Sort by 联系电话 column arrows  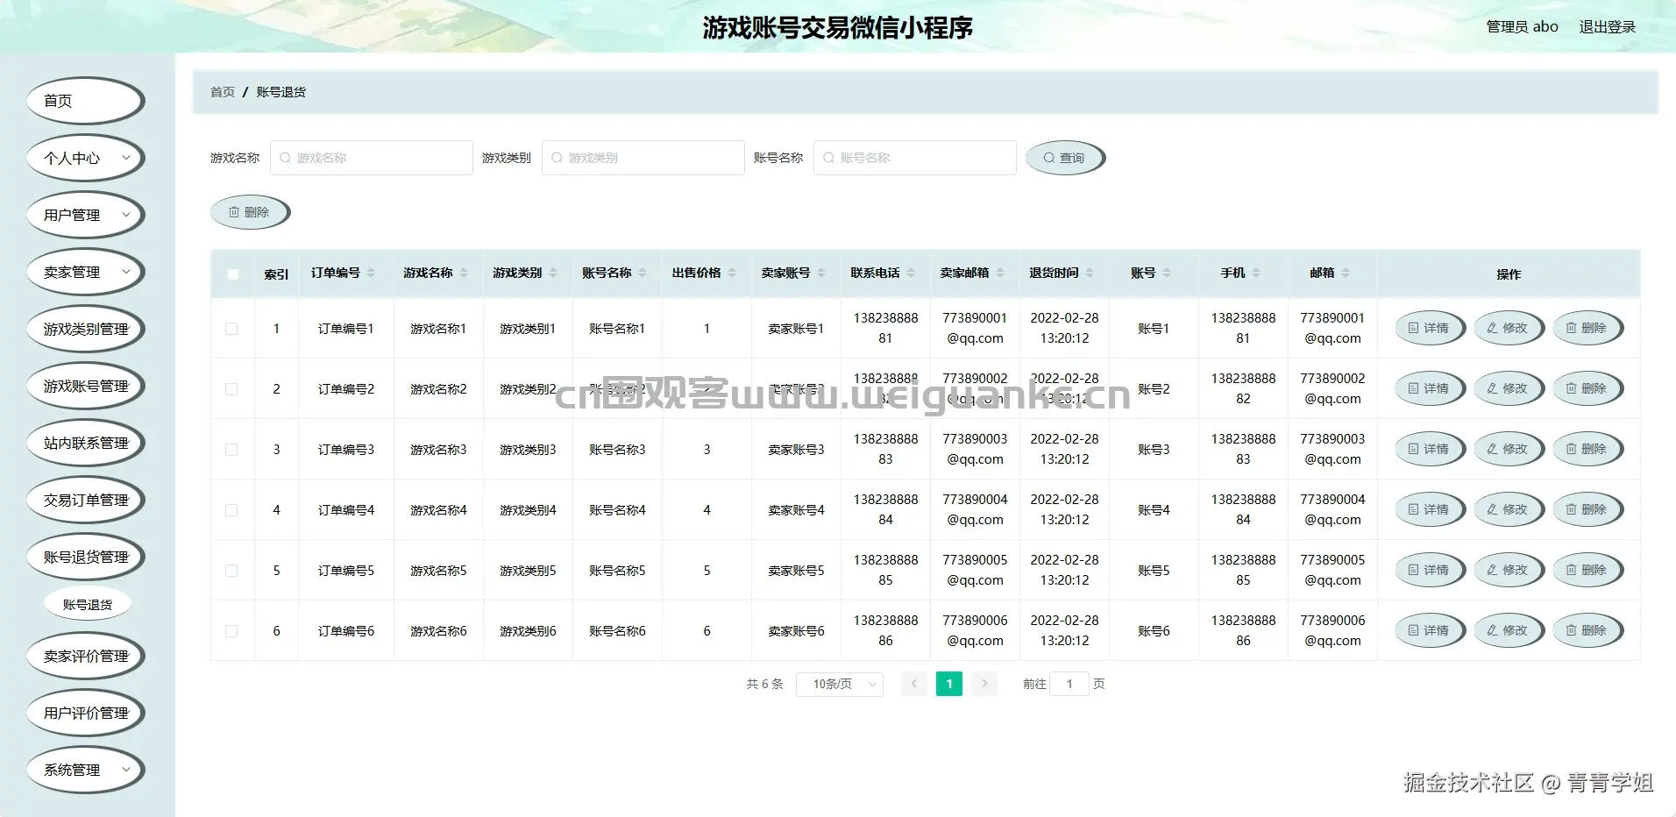click(x=911, y=273)
